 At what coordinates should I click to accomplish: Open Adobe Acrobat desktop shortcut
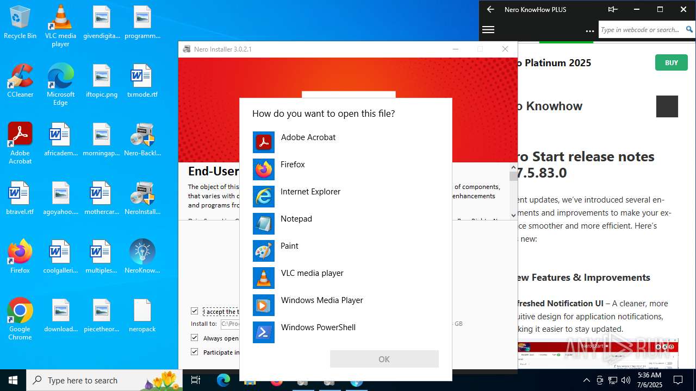(x=20, y=143)
